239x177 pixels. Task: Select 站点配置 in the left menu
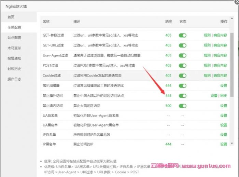[x=14, y=38]
